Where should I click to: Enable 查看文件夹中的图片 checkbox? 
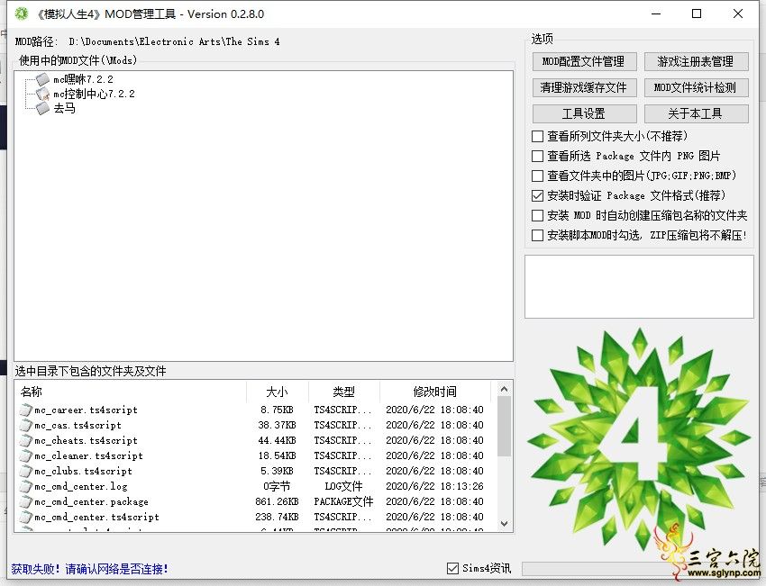point(537,176)
